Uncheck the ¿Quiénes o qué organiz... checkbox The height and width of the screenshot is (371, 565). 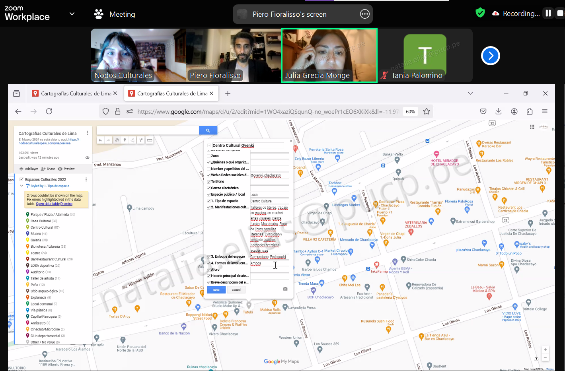(208, 162)
